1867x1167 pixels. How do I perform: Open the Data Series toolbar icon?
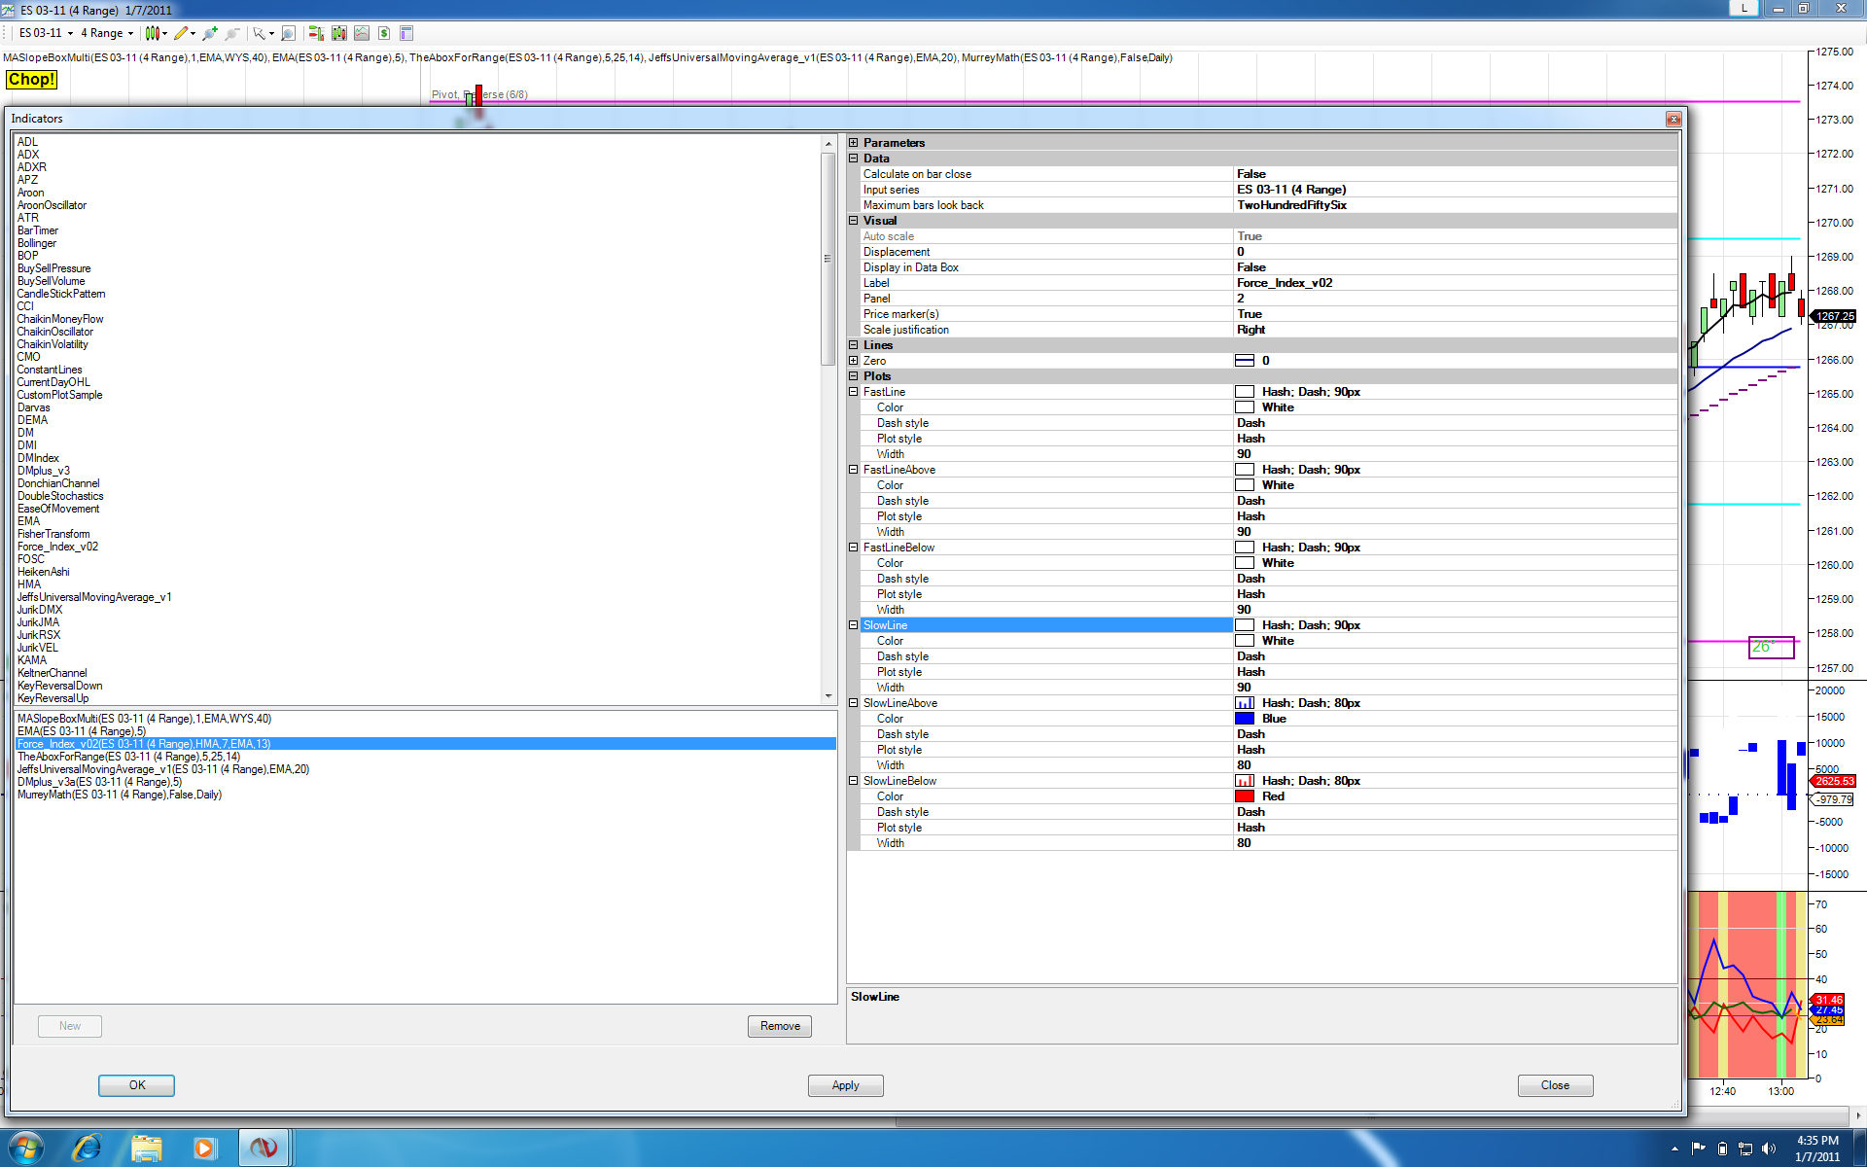[339, 33]
